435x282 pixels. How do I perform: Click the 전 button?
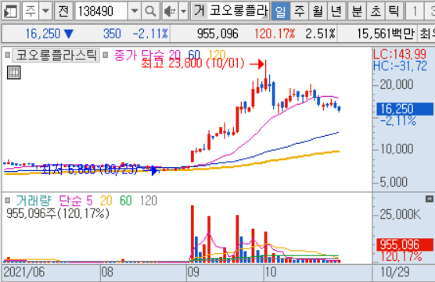[63, 11]
